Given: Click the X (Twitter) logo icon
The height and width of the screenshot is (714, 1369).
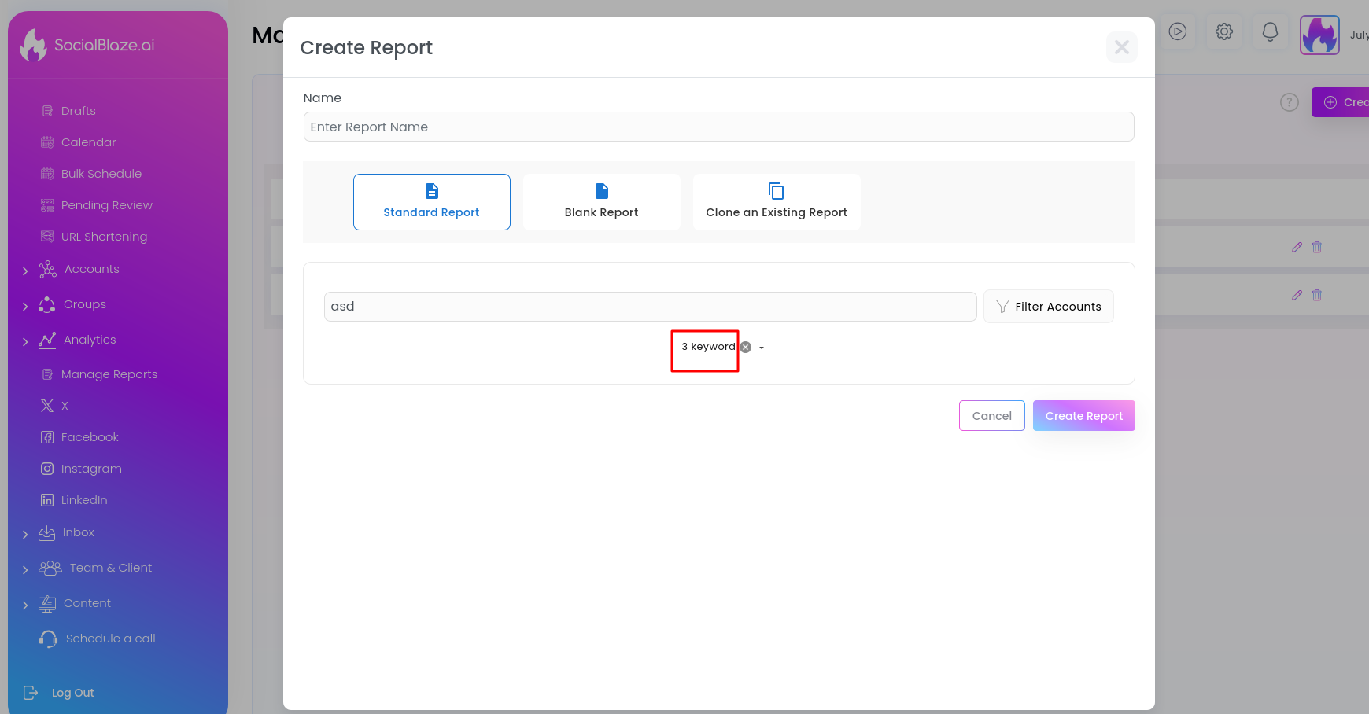Looking at the screenshot, I should pos(47,406).
